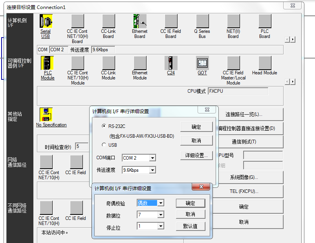
Task: Choose the C24 module icon
Action: point(171,63)
